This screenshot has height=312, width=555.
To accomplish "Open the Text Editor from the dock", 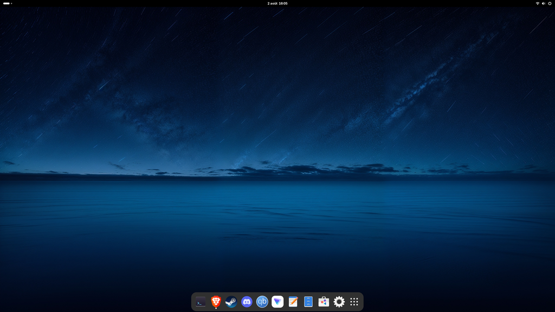I will coord(293,302).
